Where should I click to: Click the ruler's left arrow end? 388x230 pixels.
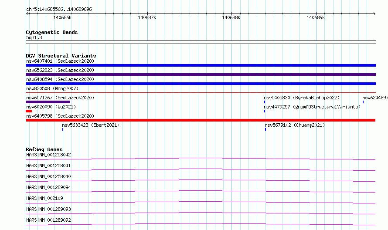pyautogui.click(x=27, y=14)
